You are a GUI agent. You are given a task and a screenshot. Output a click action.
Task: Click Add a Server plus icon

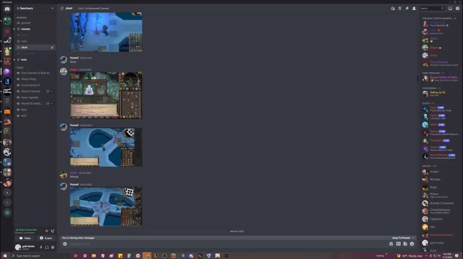coord(7,203)
